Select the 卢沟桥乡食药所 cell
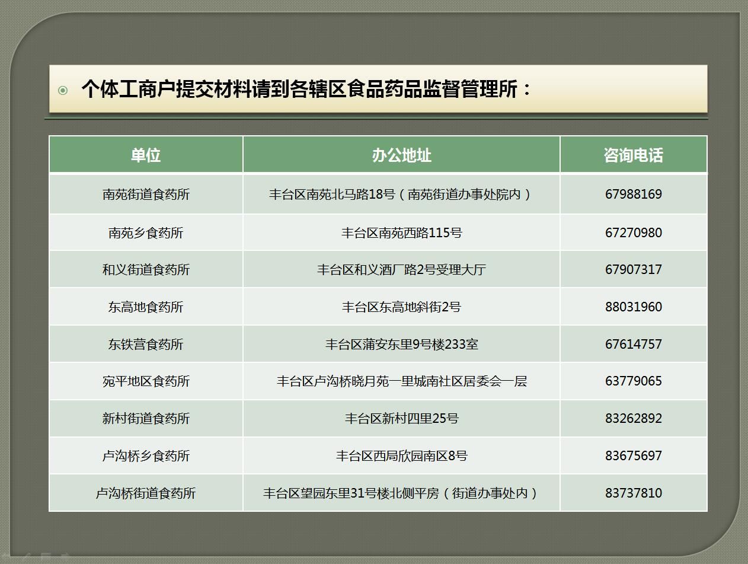 tap(146, 455)
